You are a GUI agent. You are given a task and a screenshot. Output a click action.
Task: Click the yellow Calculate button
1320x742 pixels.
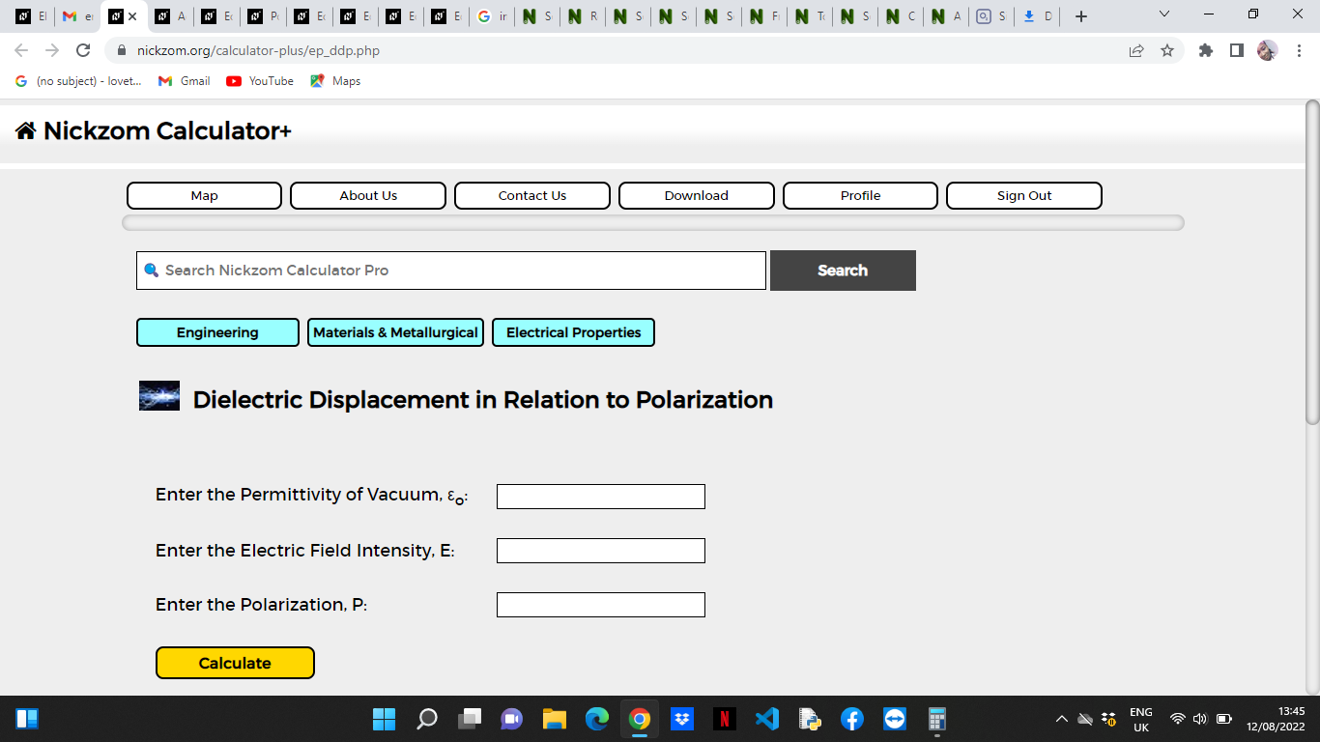235,663
